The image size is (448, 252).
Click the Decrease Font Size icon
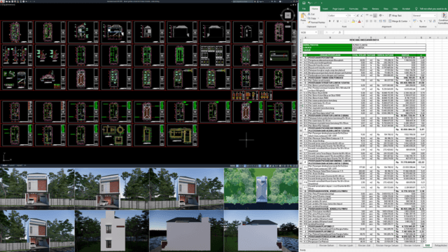362,15
